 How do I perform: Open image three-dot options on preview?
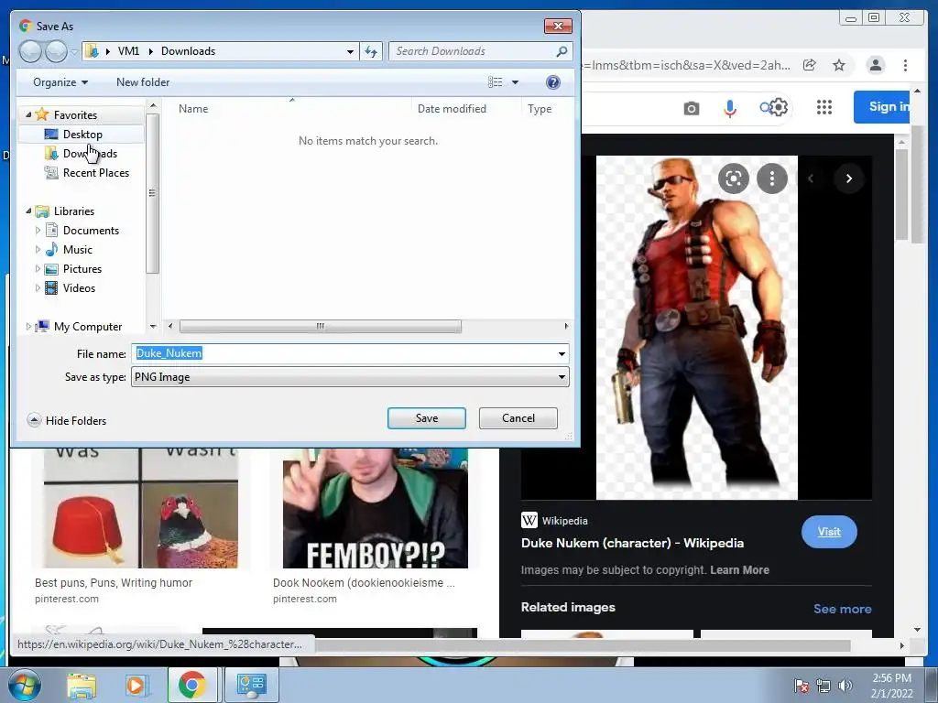tap(771, 178)
